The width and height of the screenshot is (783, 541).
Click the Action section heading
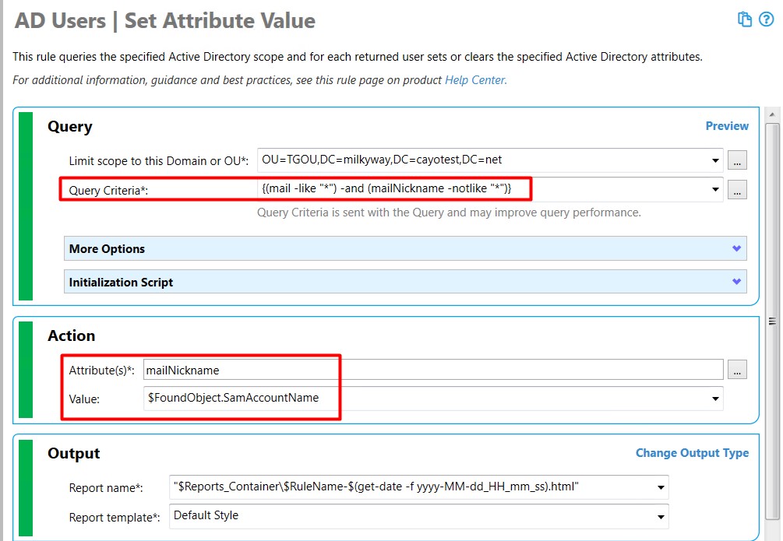coord(72,335)
